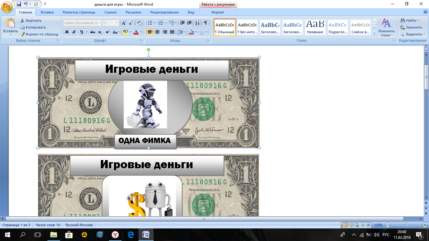Toggle show paragraph marks (¶)
The height and width of the screenshot is (241, 429).
[206, 23]
